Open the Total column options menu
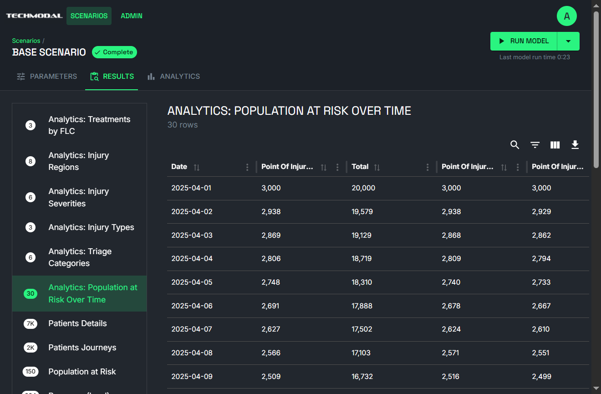The height and width of the screenshot is (394, 601). coord(428,167)
